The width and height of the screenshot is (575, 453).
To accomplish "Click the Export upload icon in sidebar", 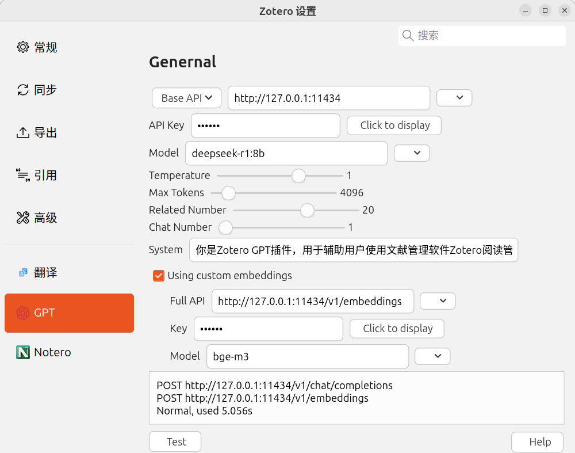I will [x=23, y=132].
